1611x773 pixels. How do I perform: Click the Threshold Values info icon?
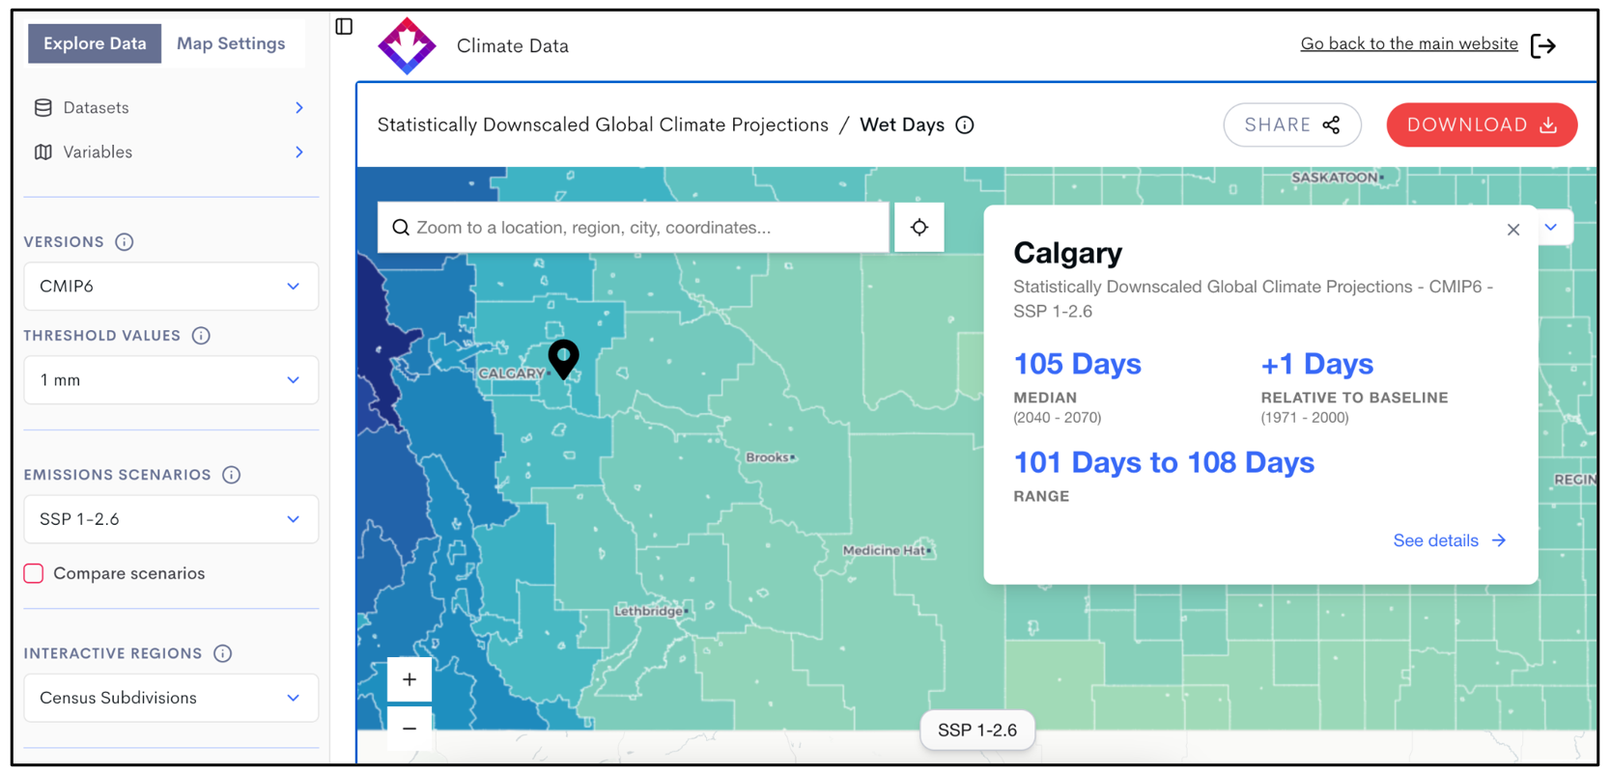(201, 336)
